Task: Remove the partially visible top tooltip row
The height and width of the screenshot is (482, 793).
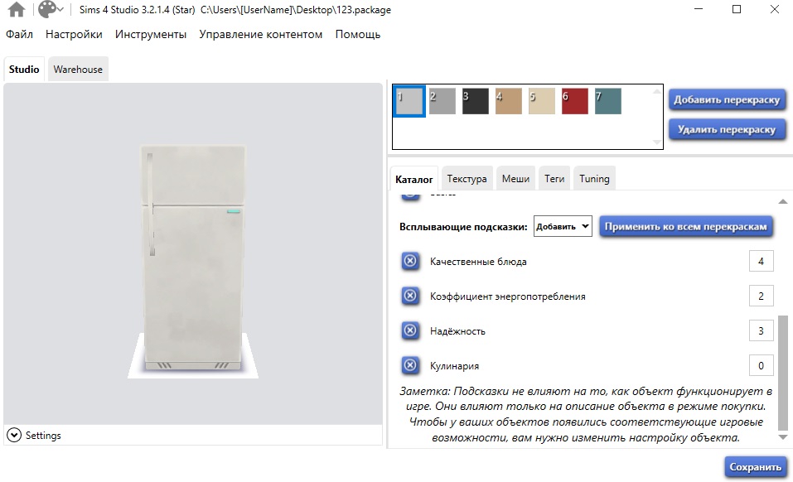Action: pyautogui.click(x=410, y=197)
